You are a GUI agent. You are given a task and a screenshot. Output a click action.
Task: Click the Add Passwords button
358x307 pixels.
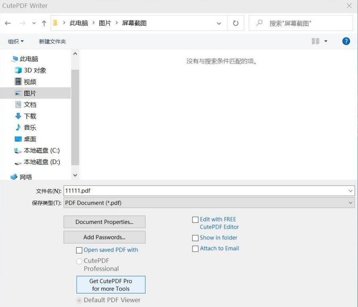click(x=104, y=237)
